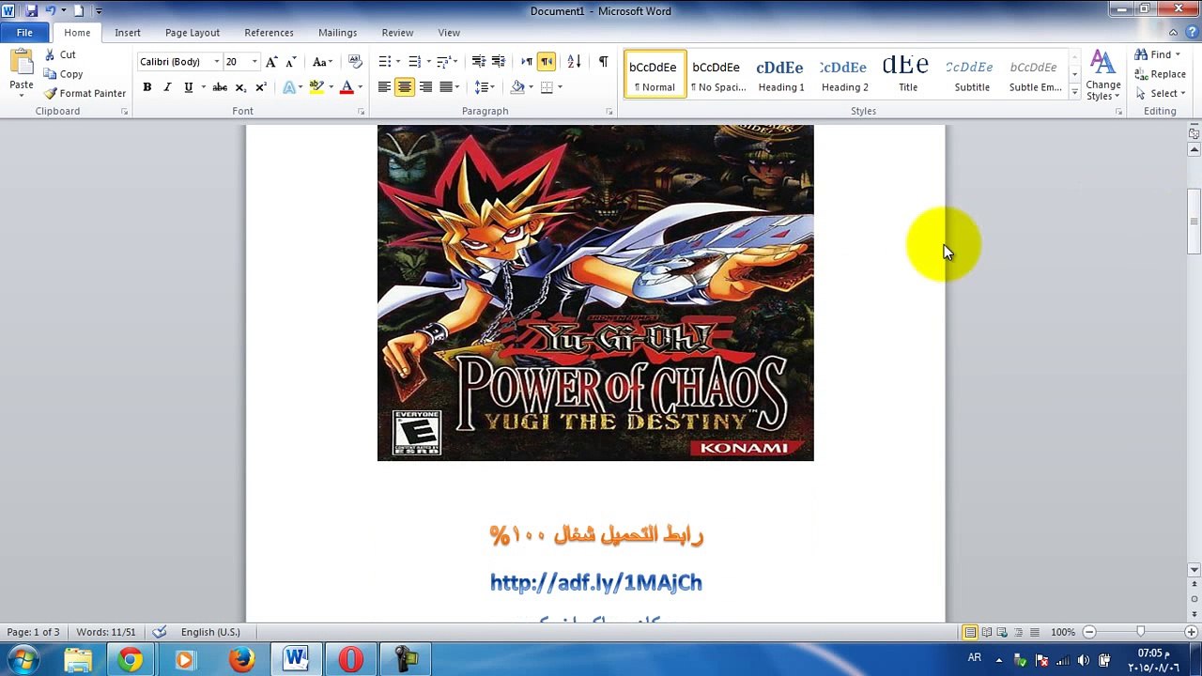Open the Borders dropdown arrow
This screenshot has width=1202, height=676.
coord(561,87)
